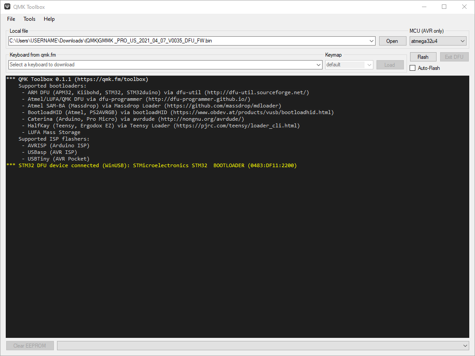Expand the Local file path dropdown arrow

pyautogui.click(x=372, y=41)
